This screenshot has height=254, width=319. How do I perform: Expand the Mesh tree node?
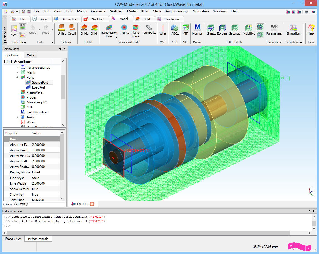[17, 72]
